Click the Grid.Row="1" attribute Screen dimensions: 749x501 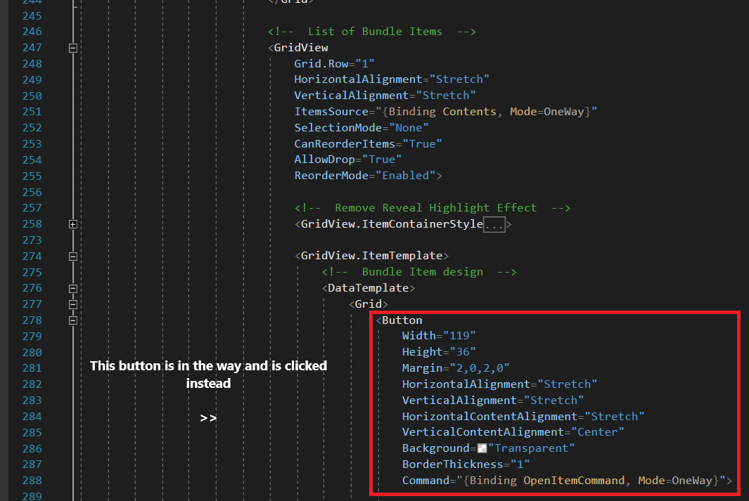click(x=334, y=63)
